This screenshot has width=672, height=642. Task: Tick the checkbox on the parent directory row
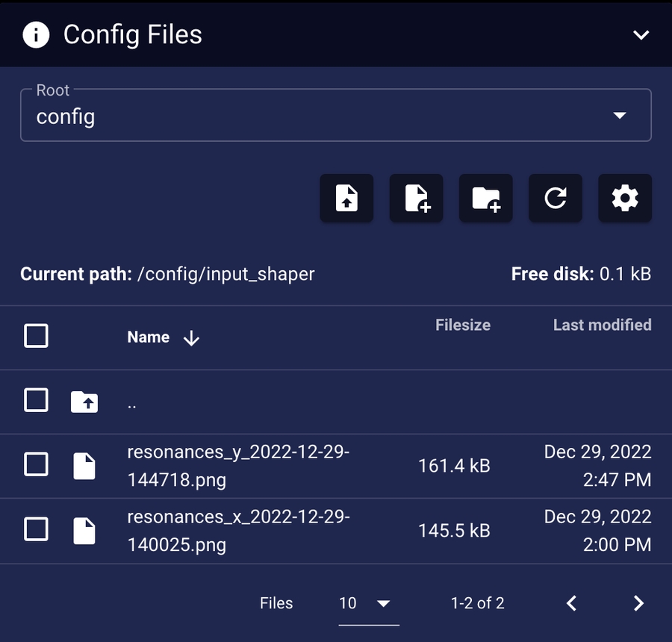[37, 400]
